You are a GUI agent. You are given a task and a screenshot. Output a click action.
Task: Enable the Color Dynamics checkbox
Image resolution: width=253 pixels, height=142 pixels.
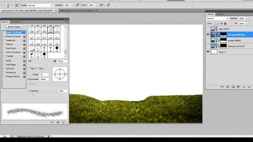click(x=4, y=52)
